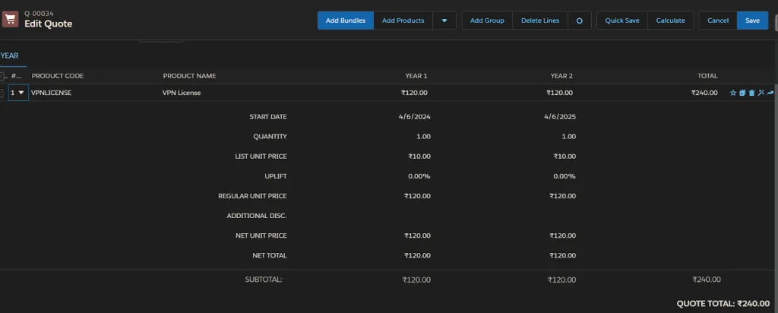Screen dimensions: 778x313
Task: Click the ₹240.00 subtotal total value
Action: [707, 280]
